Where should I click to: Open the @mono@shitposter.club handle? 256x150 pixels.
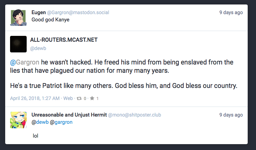(135, 114)
